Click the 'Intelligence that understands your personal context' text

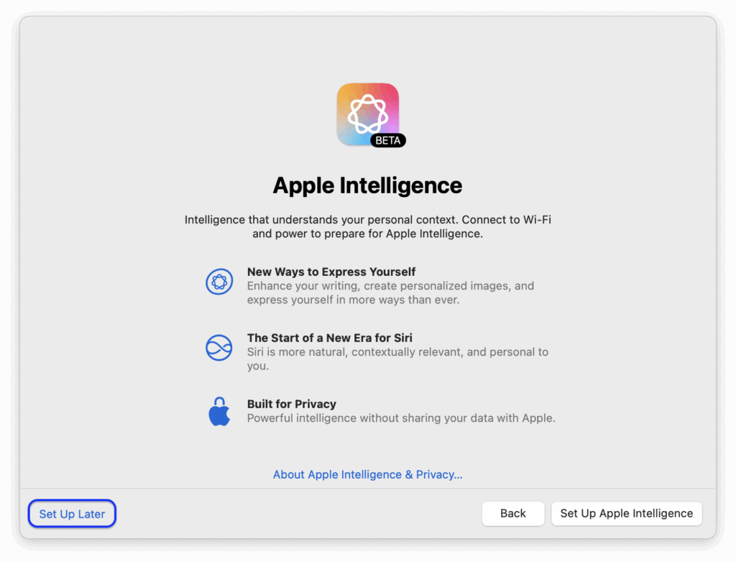(x=367, y=227)
